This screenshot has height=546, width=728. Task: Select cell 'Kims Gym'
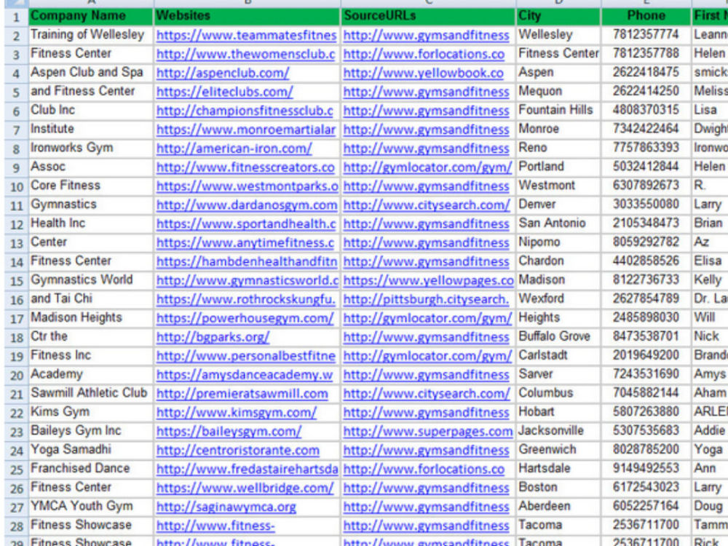point(91,412)
